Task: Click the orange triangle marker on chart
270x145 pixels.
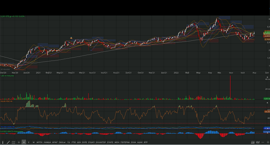Action: (71, 38)
